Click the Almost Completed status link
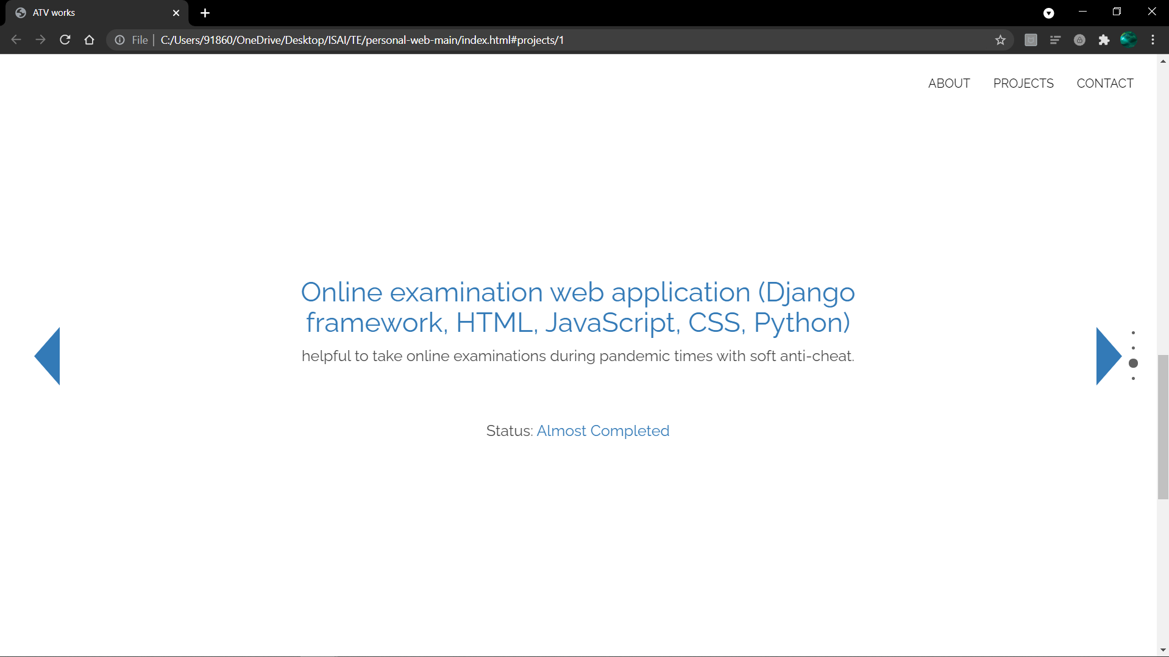The height and width of the screenshot is (657, 1169). click(x=602, y=430)
